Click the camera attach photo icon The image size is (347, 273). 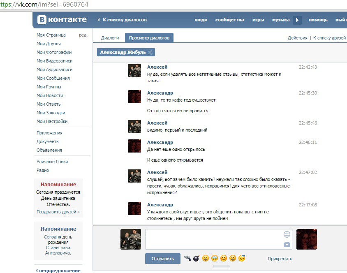point(287,245)
